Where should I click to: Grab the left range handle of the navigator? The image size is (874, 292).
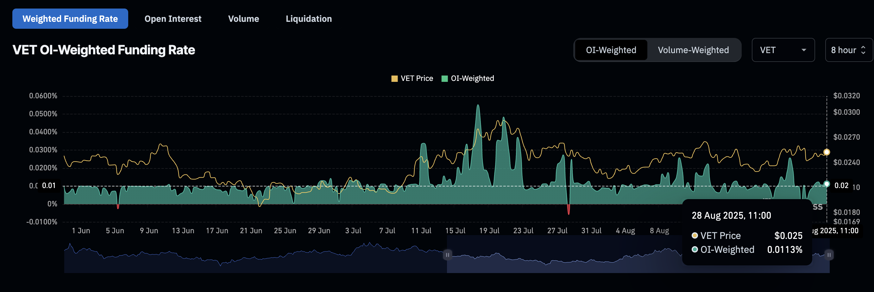[x=448, y=255]
